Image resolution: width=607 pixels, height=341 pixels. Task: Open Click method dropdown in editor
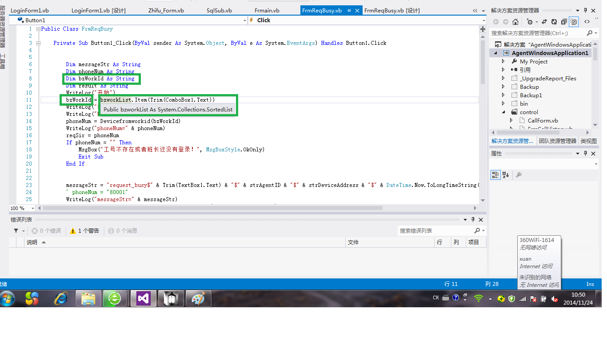coord(484,20)
